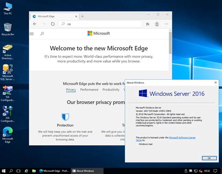Select the Microsoft Edge desktop shortcut

coord(7,135)
